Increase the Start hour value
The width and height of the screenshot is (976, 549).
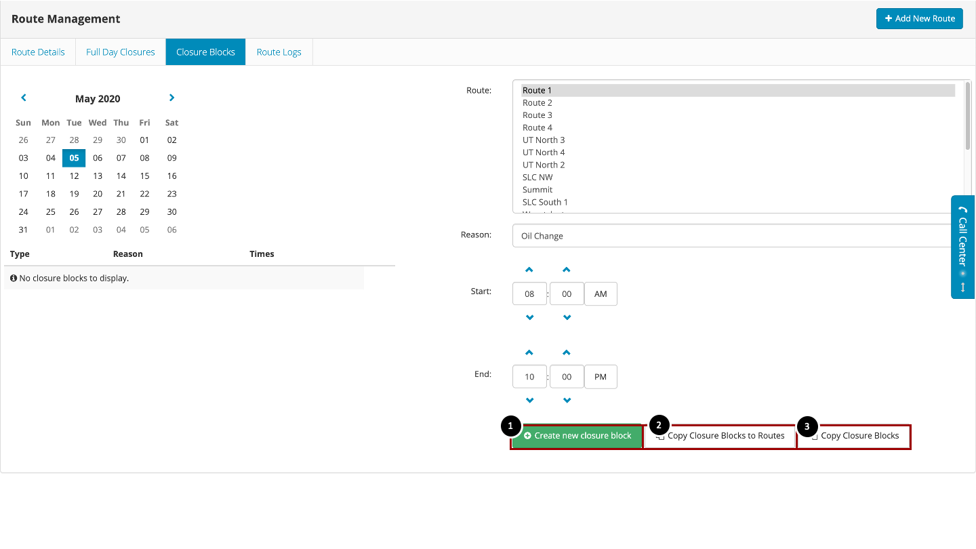[x=529, y=270]
